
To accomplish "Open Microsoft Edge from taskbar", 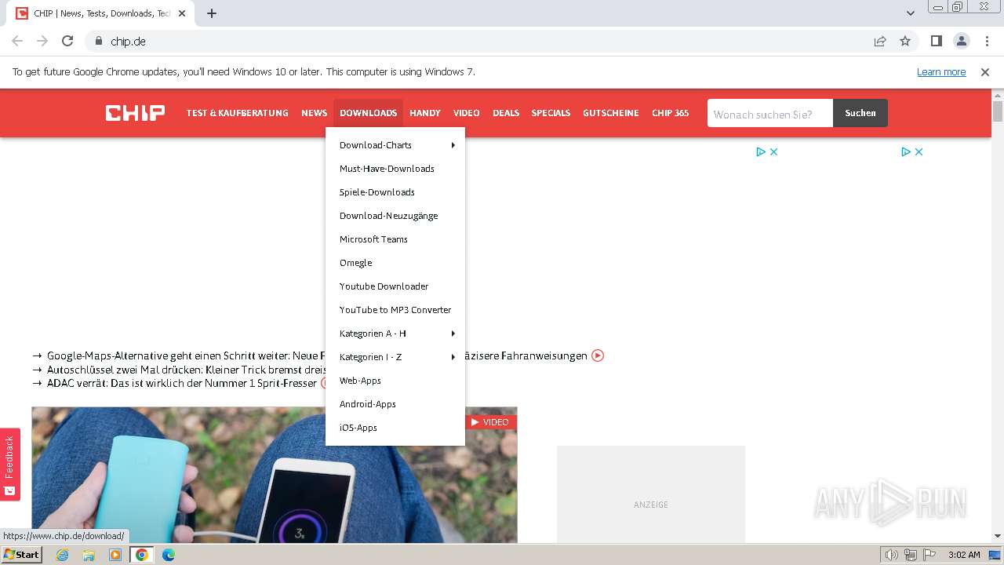I will pos(169,555).
